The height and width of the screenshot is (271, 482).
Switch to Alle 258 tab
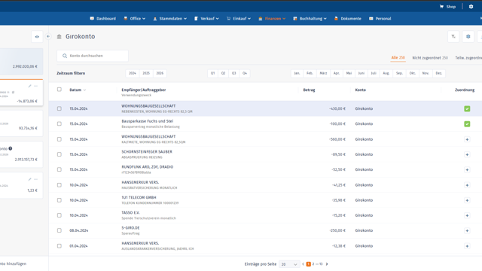click(x=398, y=57)
